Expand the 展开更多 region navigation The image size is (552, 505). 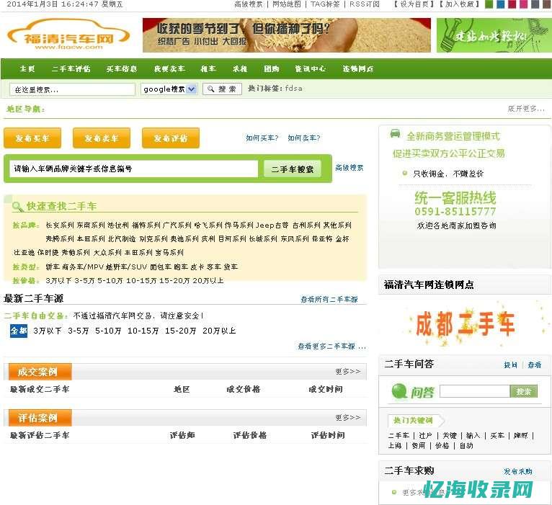525,109
